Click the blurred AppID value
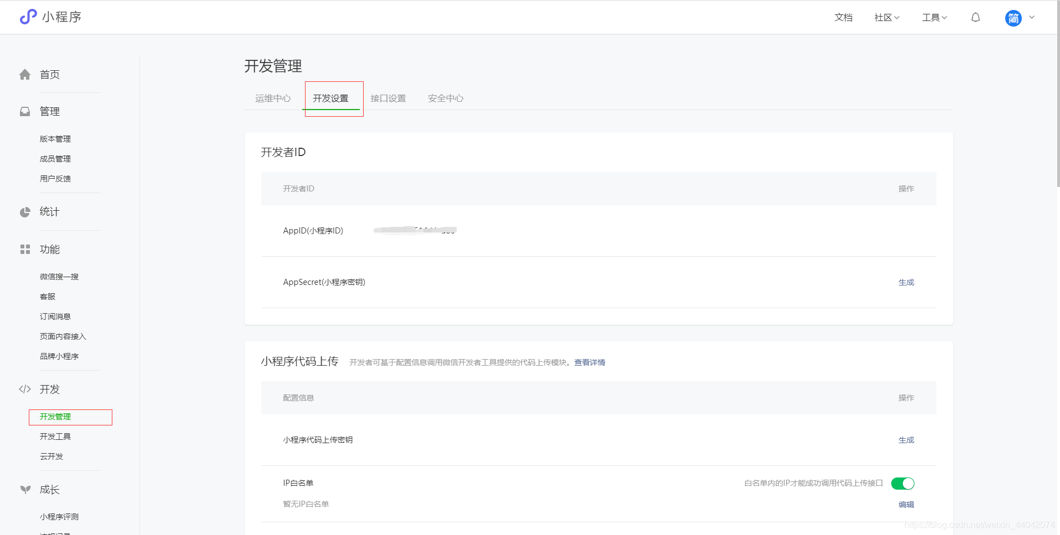1060x535 pixels. pyautogui.click(x=415, y=230)
